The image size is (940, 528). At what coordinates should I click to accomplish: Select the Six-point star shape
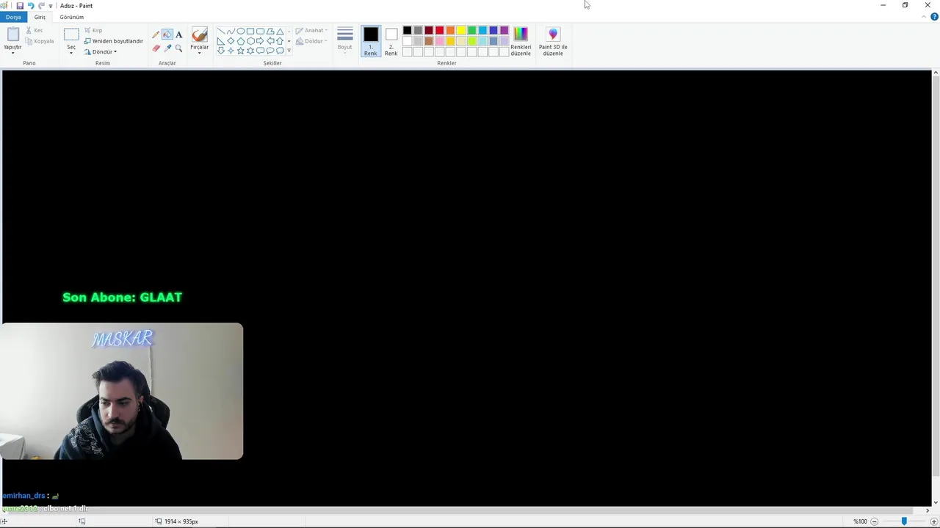[x=250, y=51]
